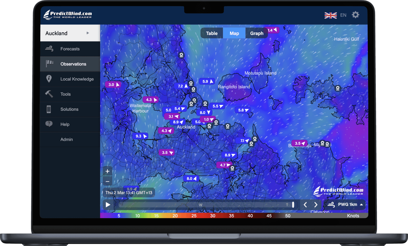Open the PWG 1km model dropdown
This screenshot has height=246, width=408.
point(347,204)
